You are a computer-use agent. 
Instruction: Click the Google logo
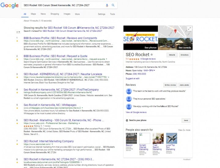click(x=9, y=5)
